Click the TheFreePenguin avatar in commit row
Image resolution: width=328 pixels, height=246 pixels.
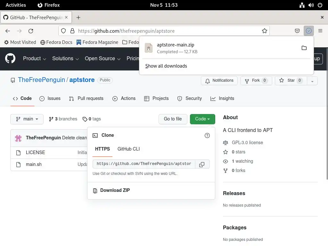click(x=18, y=138)
